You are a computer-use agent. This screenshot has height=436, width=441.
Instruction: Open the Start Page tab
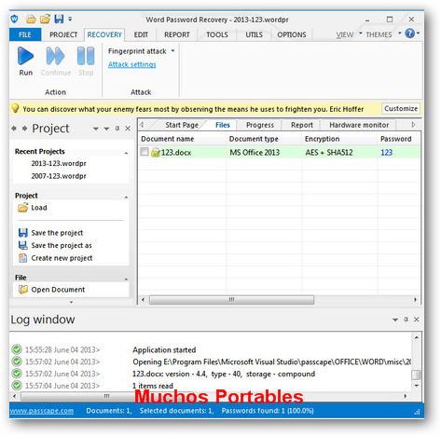[x=182, y=125]
